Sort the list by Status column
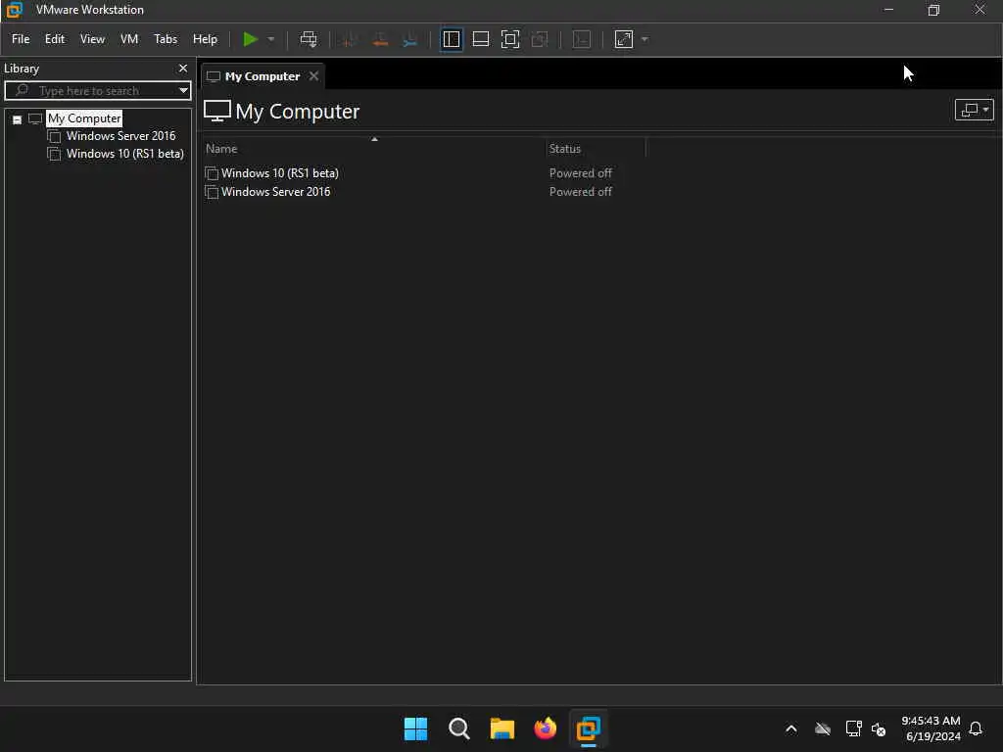This screenshot has height=752, width=1003. pyautogui.click(x=565, y=149)
